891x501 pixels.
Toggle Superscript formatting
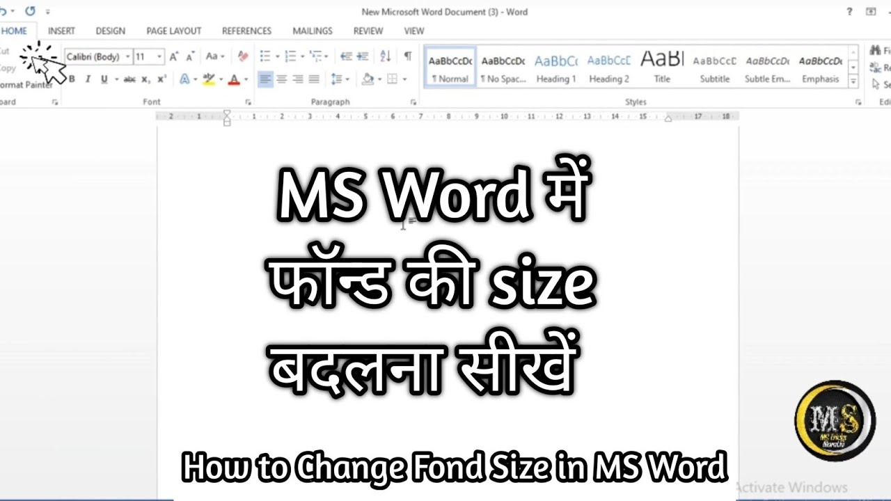161,79
